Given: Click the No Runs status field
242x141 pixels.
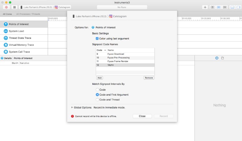Looking at the screenshot, I should click(122, 7).
